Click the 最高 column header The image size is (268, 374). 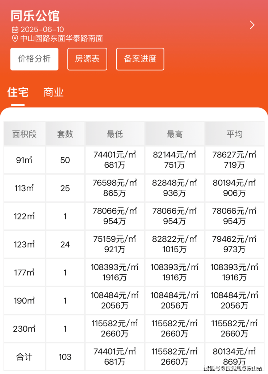[175, 134]
